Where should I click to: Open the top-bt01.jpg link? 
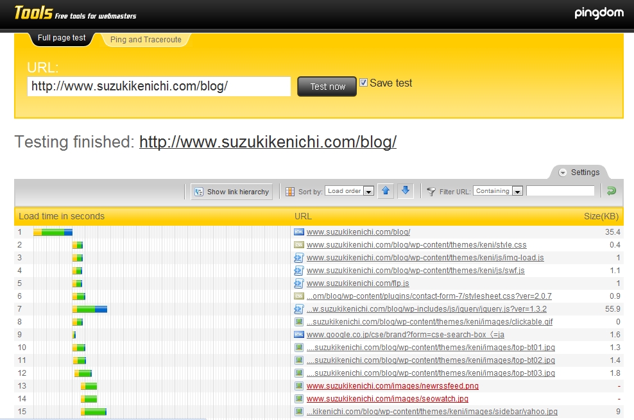click(431, 348)
